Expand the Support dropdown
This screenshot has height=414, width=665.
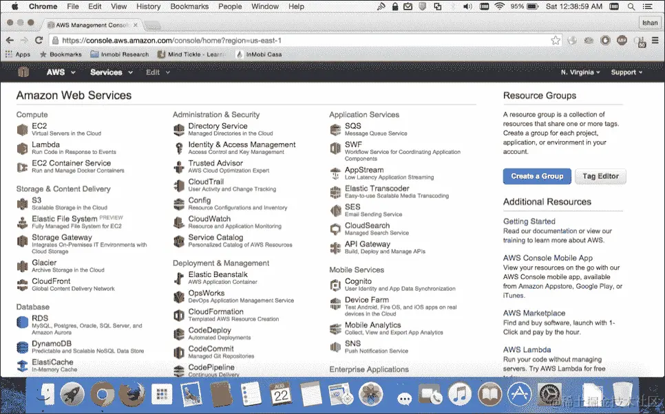626,72
